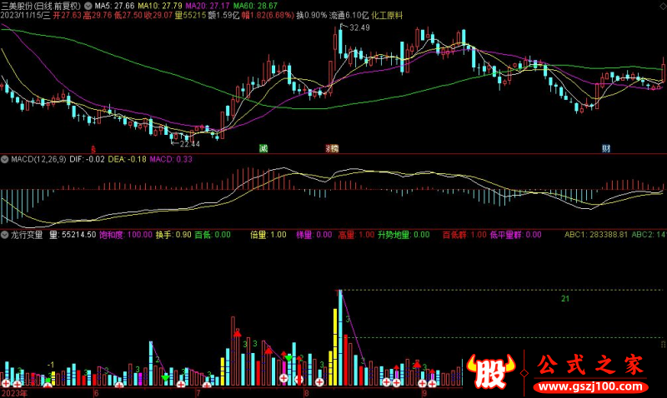Click the opening price 开27.63

[x=68, y=15]
